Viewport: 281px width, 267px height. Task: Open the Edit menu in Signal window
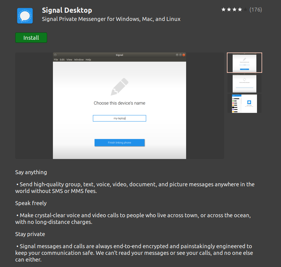coord(62,60)
